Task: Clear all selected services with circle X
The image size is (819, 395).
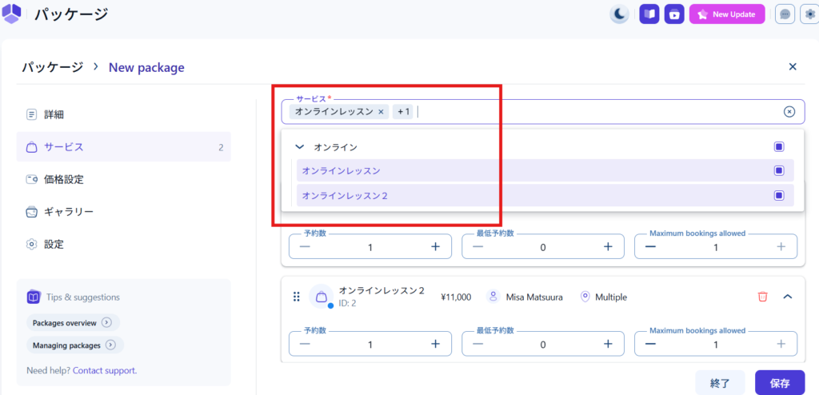Action: click(x=789, y=112)
